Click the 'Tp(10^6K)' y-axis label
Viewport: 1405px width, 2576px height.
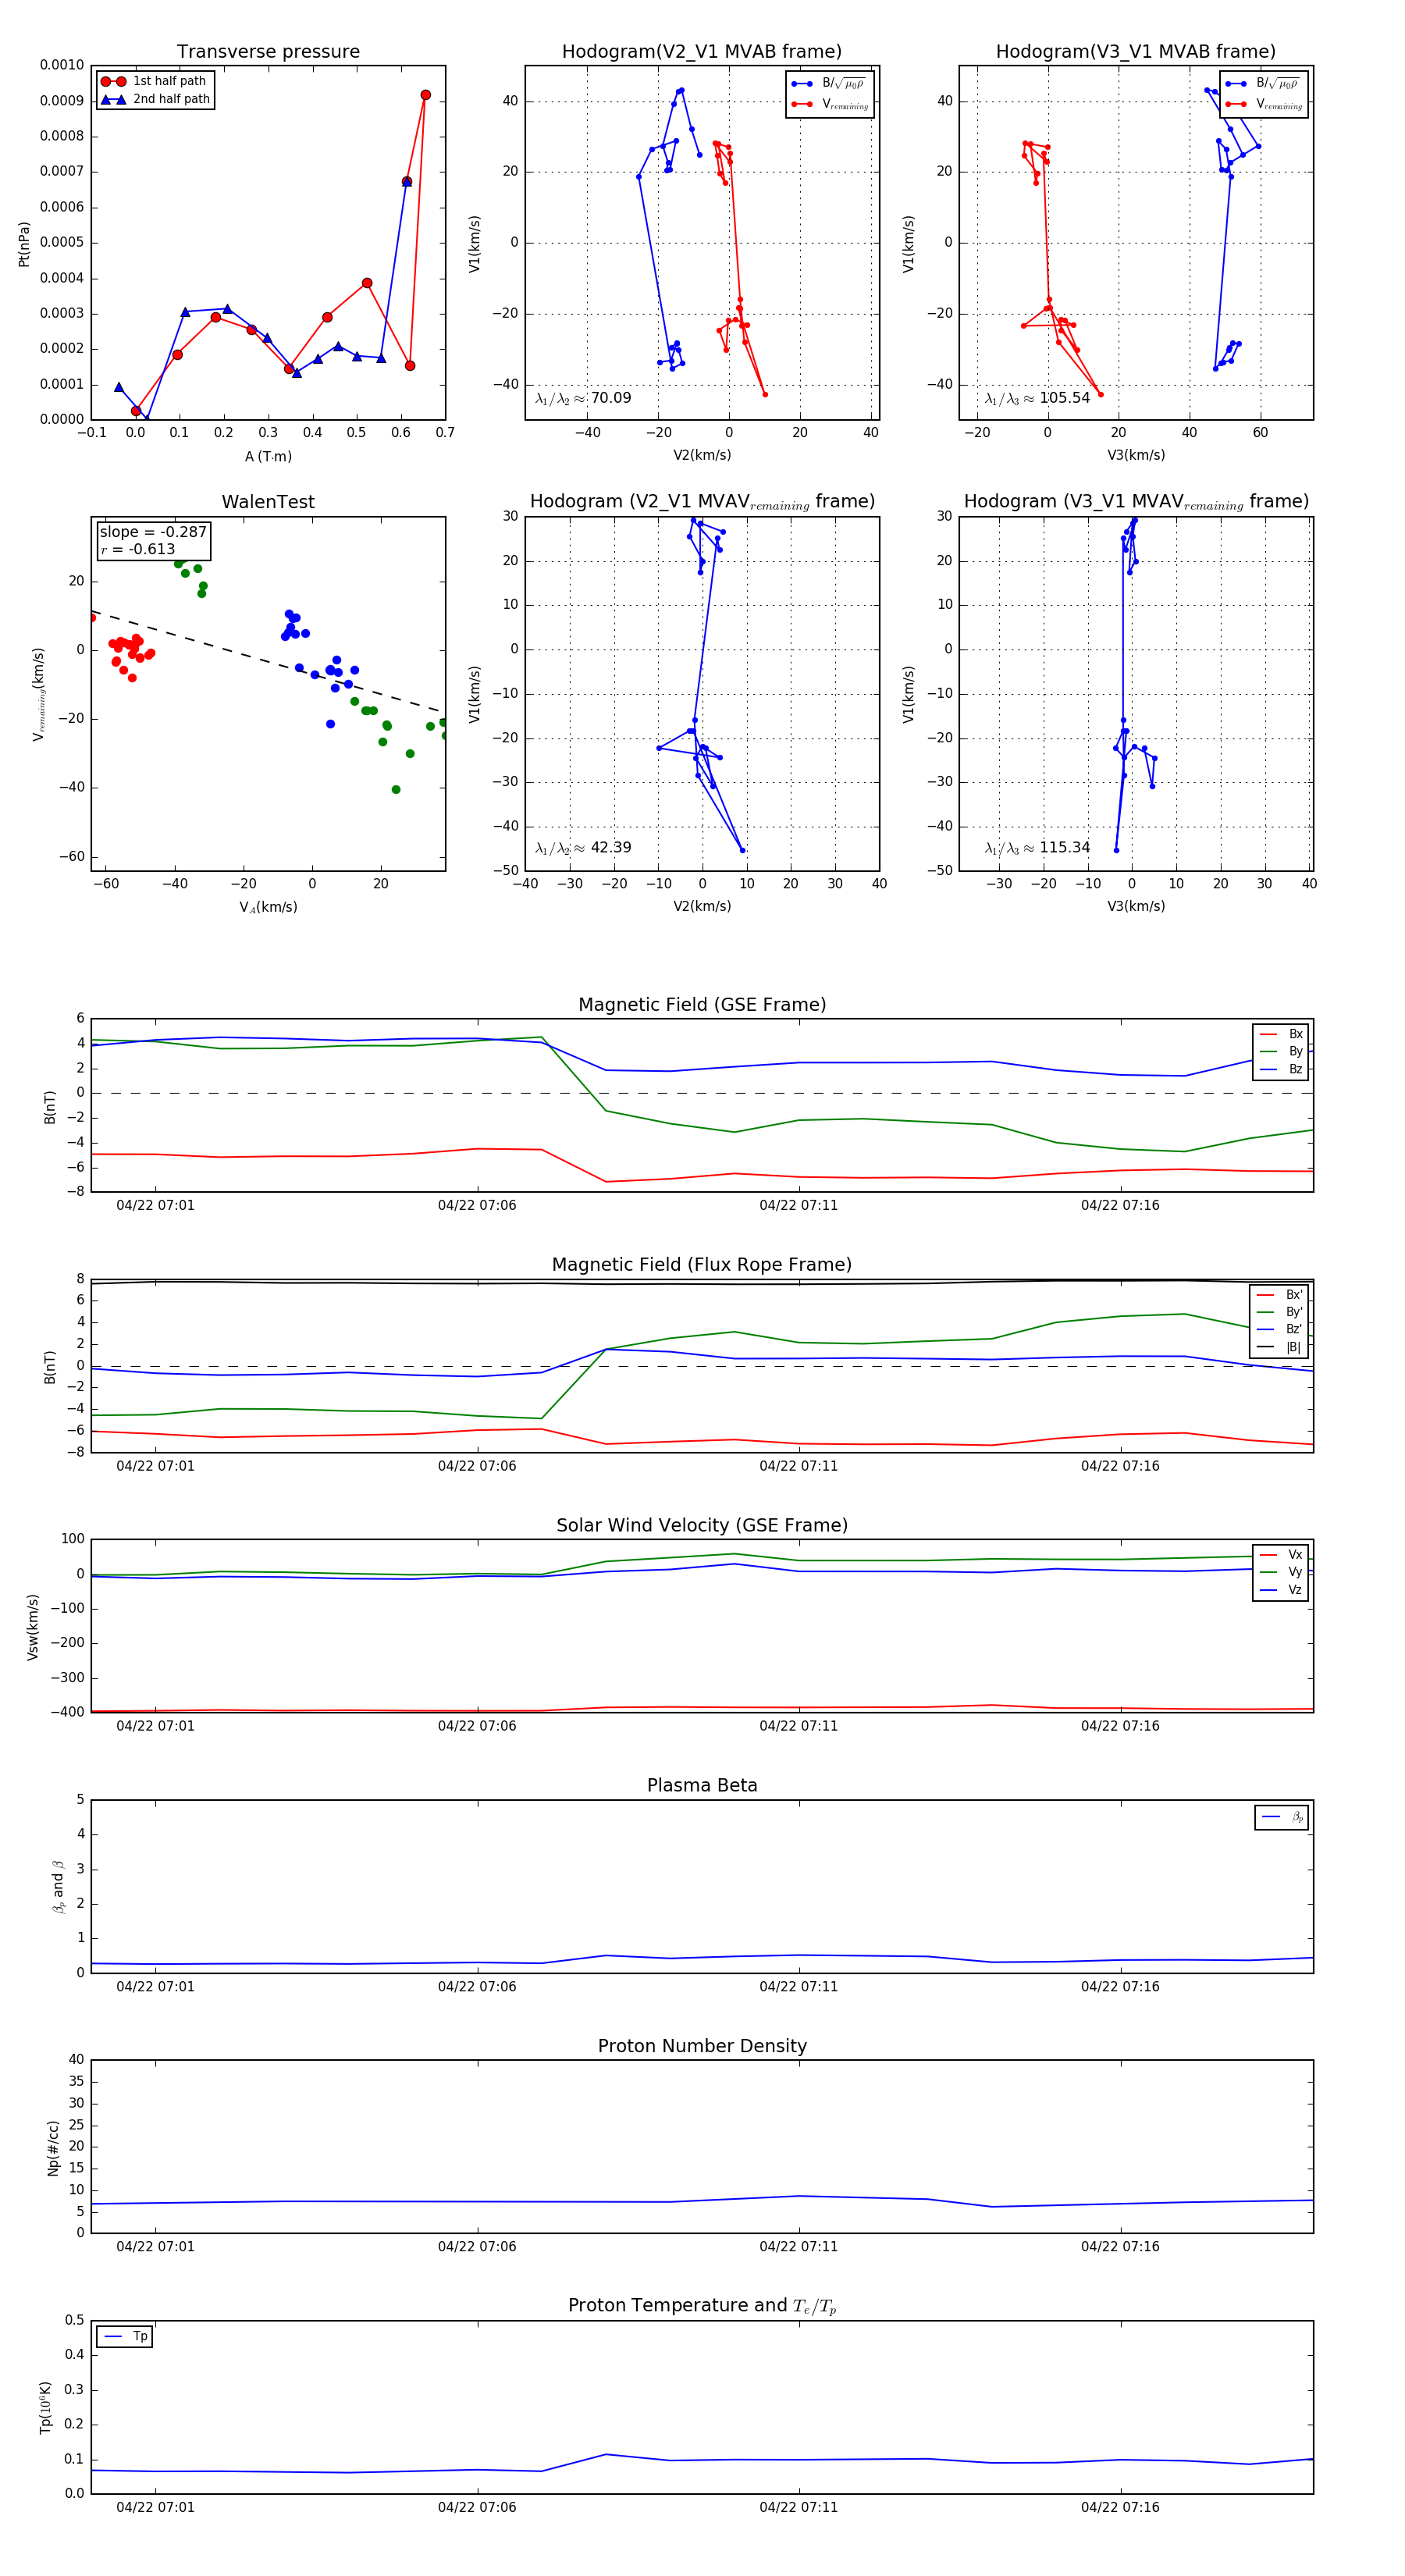[46, 2408]
